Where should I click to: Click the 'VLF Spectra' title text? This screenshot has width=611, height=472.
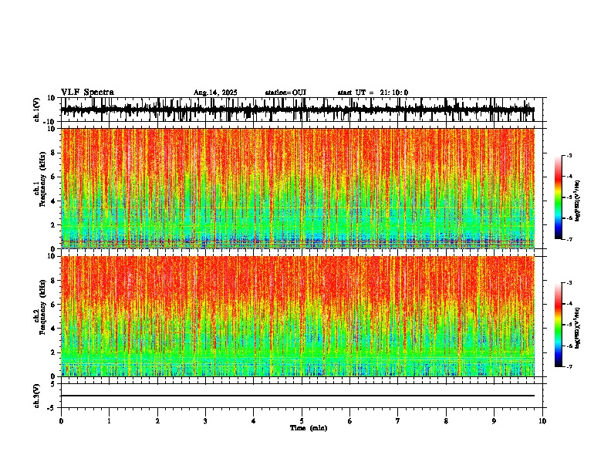pos(87,93)
